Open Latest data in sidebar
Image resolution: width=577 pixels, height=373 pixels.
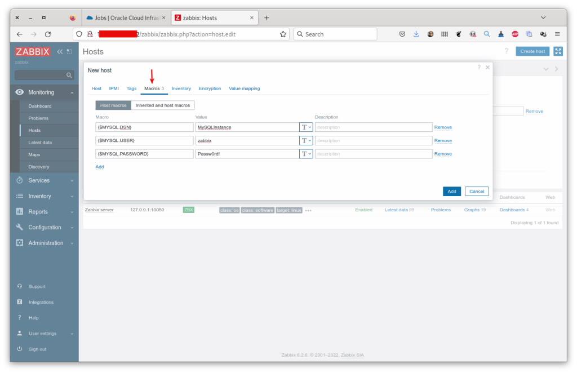pyautogui.click(x=40, y=143)
